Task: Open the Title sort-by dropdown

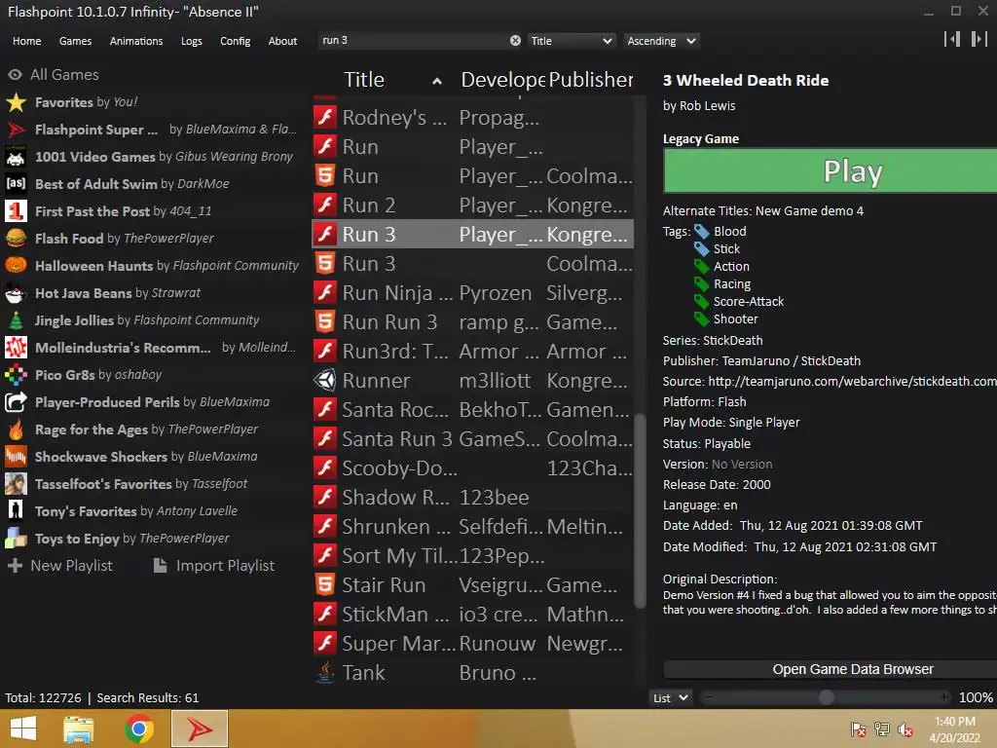Action: 571,41
